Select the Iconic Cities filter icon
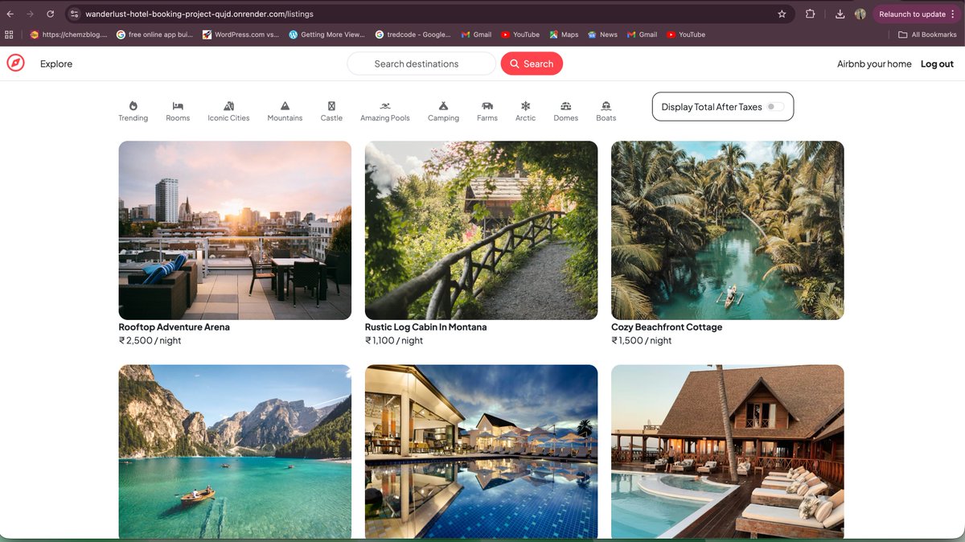This screenshot has height=542, width=965. point(228,105)
